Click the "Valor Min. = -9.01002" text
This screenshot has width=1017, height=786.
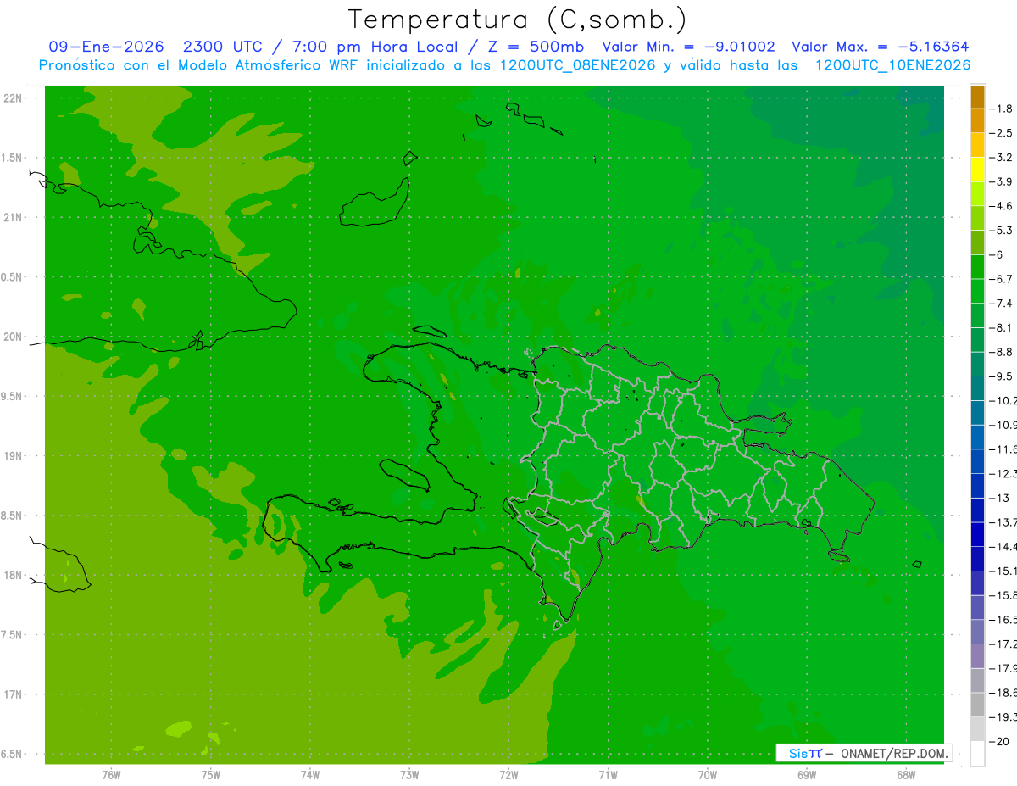tap(688, 47)
